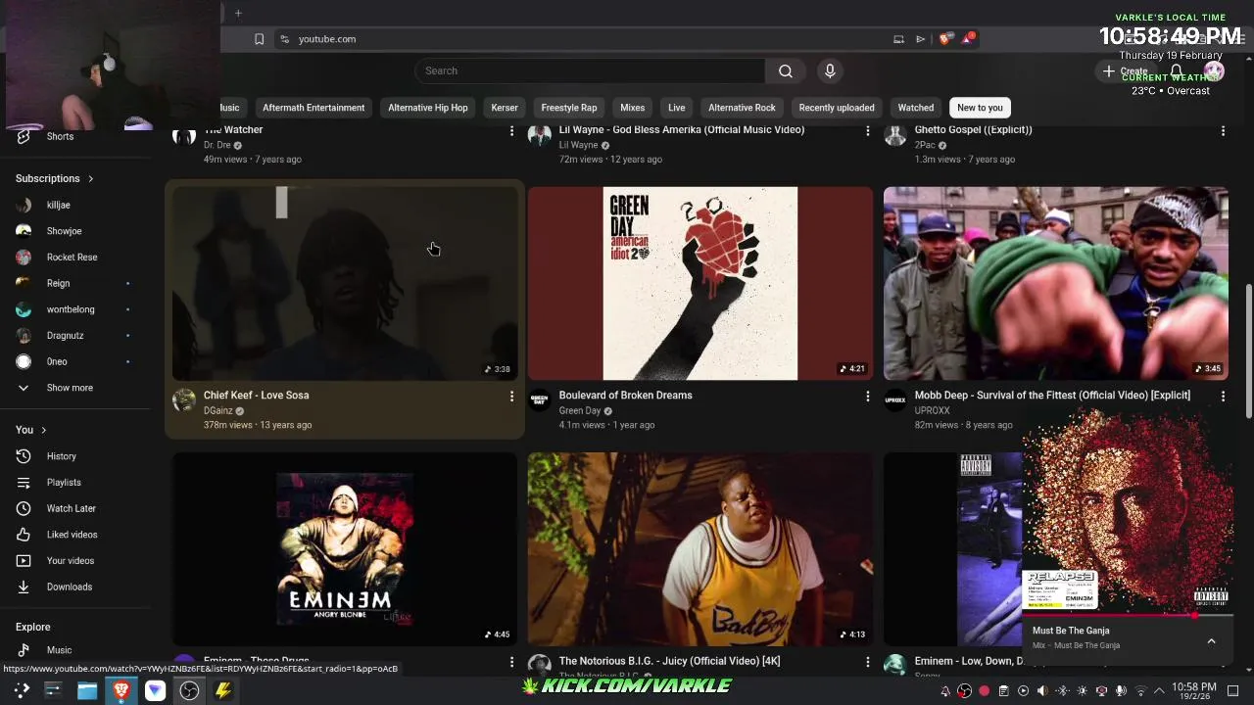
Task: Select the Alternative Hip Hop chip
Action: coord(428,108)
